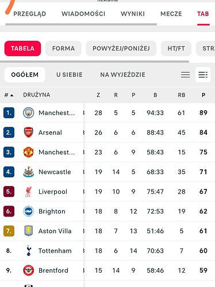
Task: Select the NA WYJEŹDZIE filter
Action: tap(122, 75)
